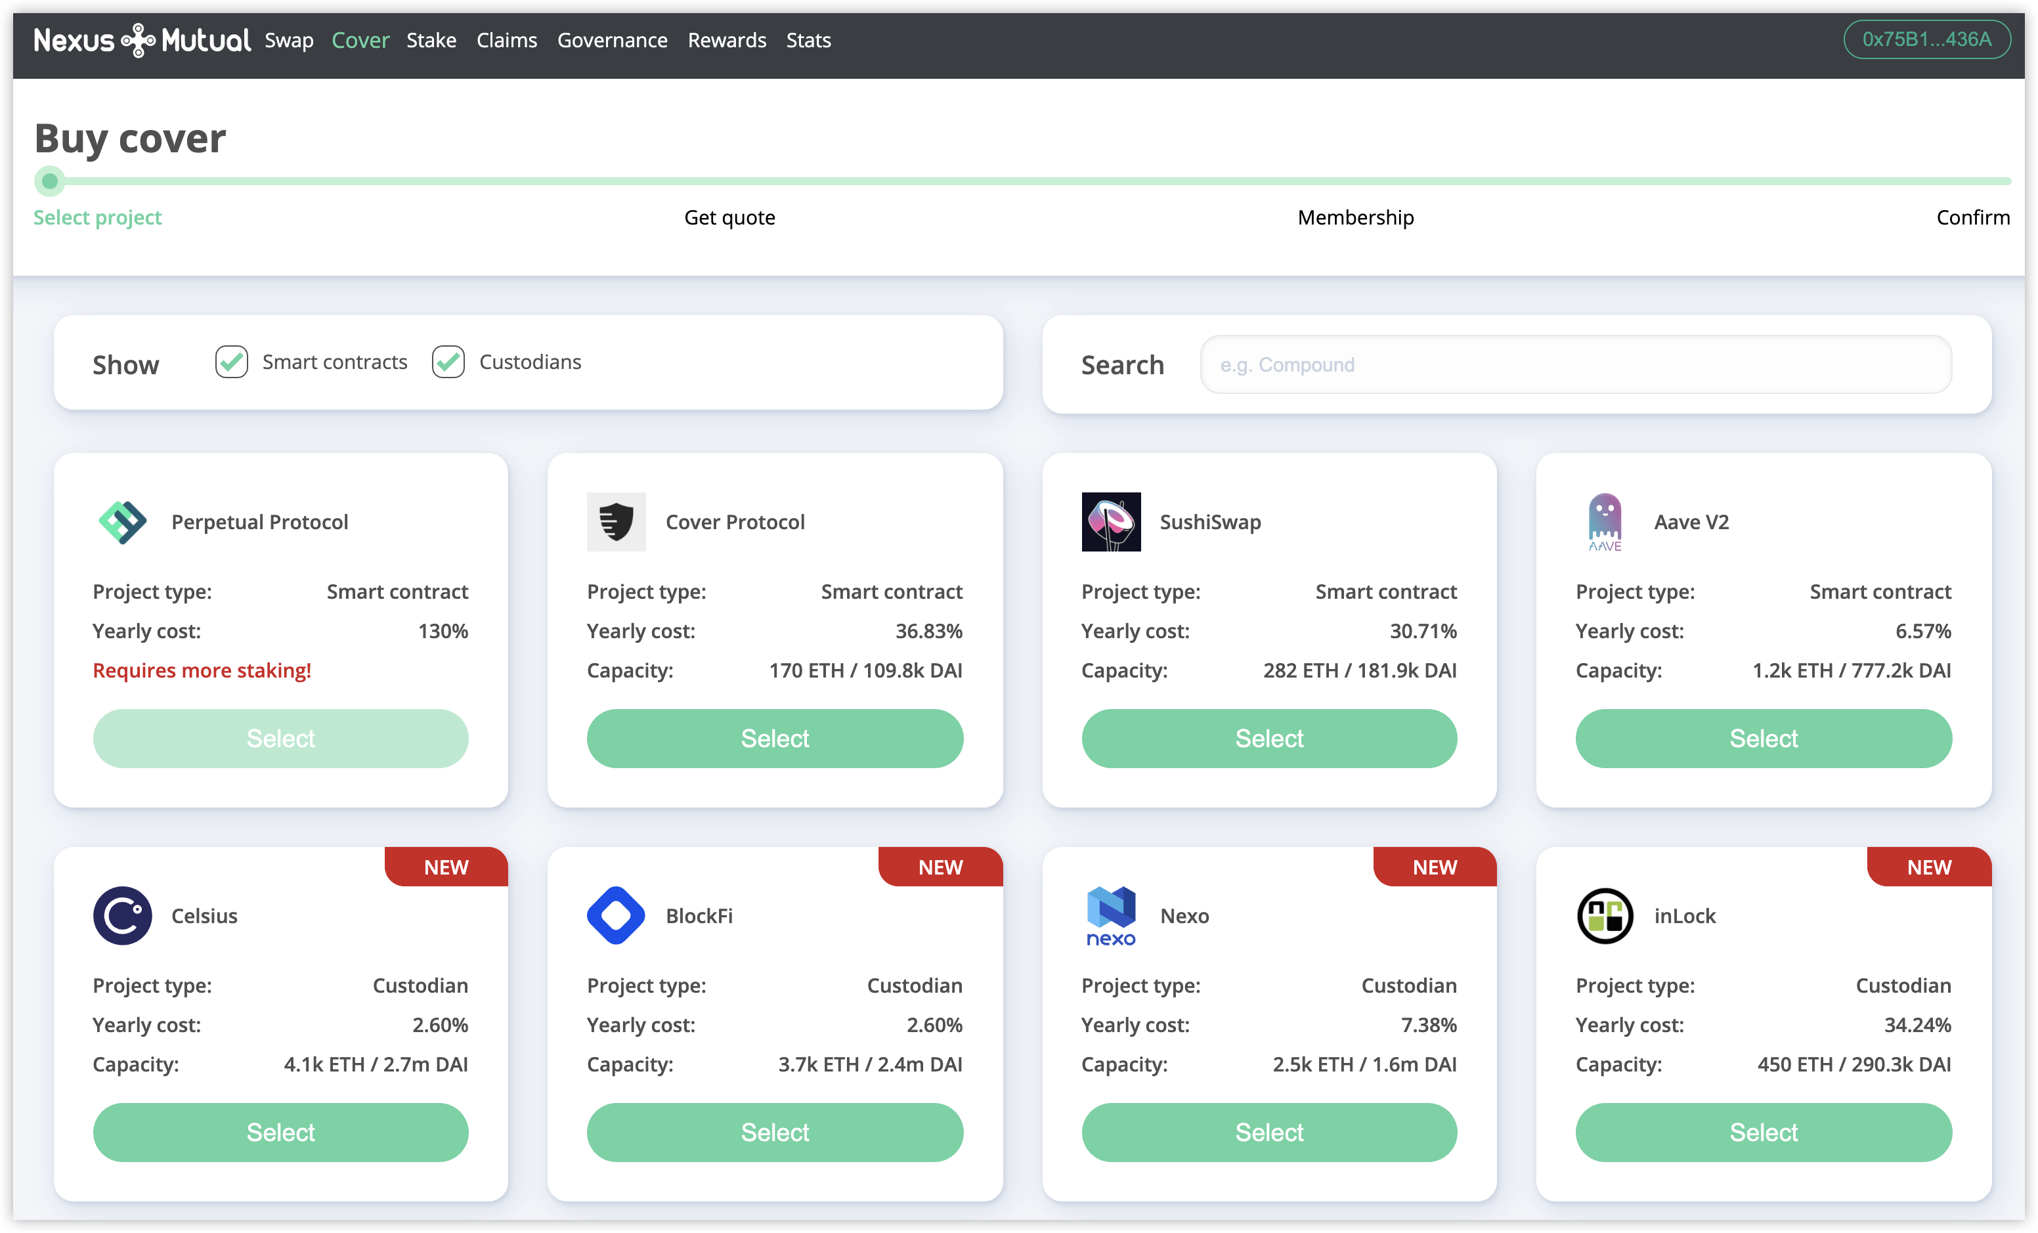Click the 7.38% yearly cost value
2038x1233 pixels.
click(1429, 1025)
